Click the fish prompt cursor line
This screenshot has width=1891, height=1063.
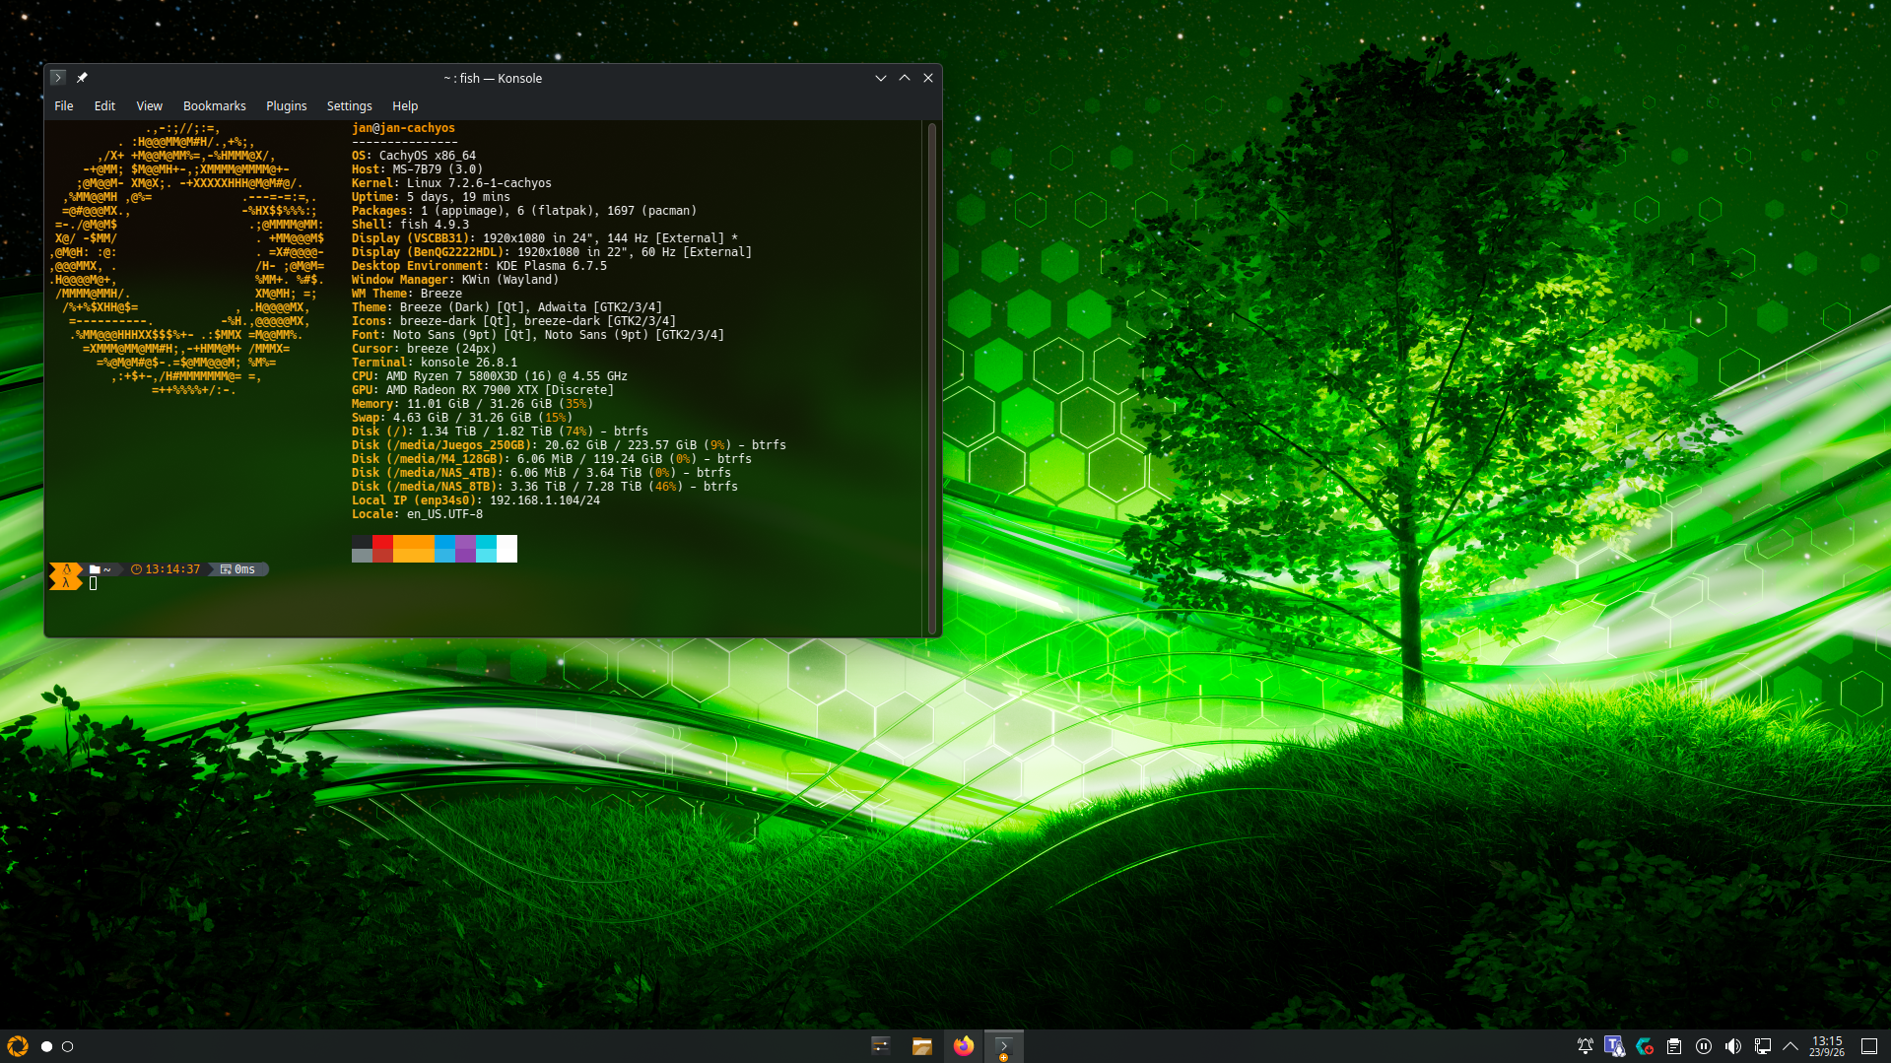click(x=94, y=583)
